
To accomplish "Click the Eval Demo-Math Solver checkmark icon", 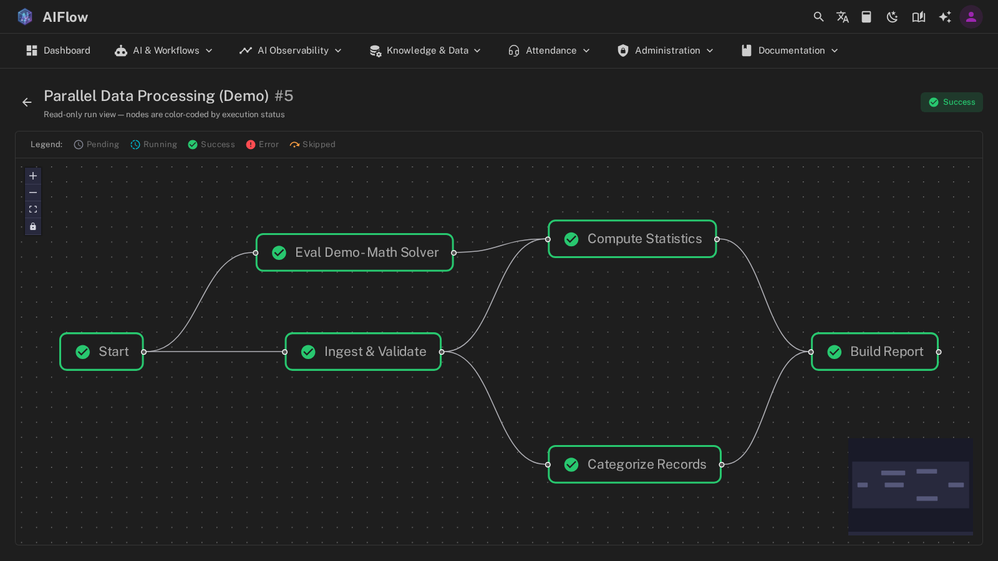I will pos(279,253).
